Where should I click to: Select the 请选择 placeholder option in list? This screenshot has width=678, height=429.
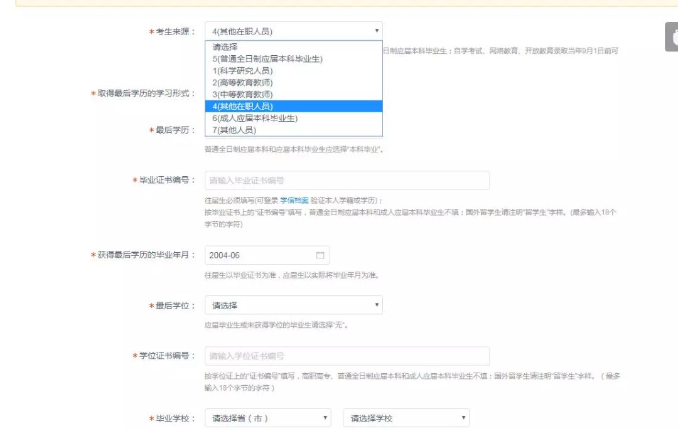click(x=225, y=47)
